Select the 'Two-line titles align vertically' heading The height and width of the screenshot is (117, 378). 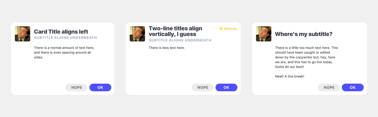pyautogui.click(x=175, y=31)
